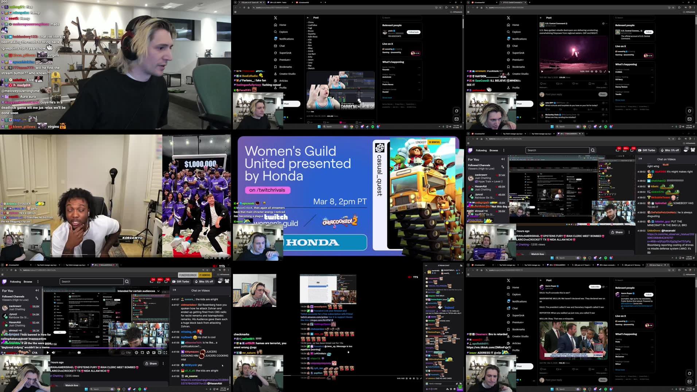Mute the CENTCOM missile video
The image size is (697, 392).
pyautogui.click(x=592, y=71)
